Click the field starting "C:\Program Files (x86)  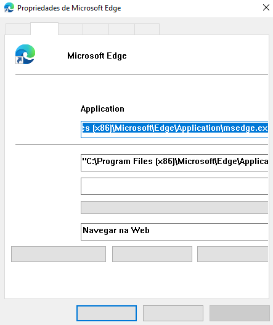tap(174, 163)
